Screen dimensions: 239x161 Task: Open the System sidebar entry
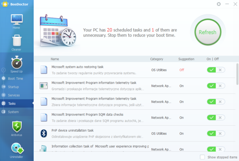click(14, 112)
